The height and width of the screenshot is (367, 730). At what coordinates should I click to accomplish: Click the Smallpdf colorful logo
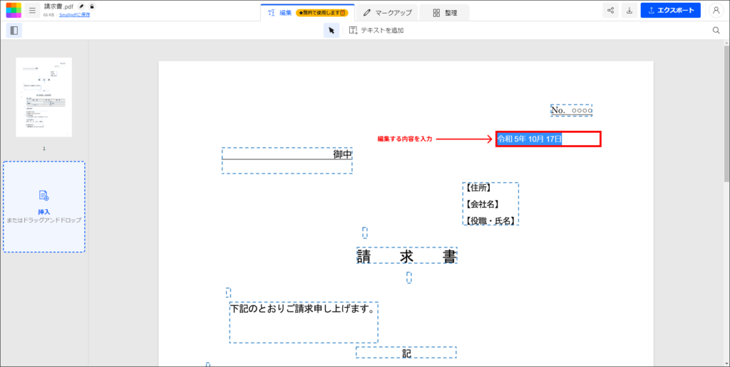click(x=14, y=10)
